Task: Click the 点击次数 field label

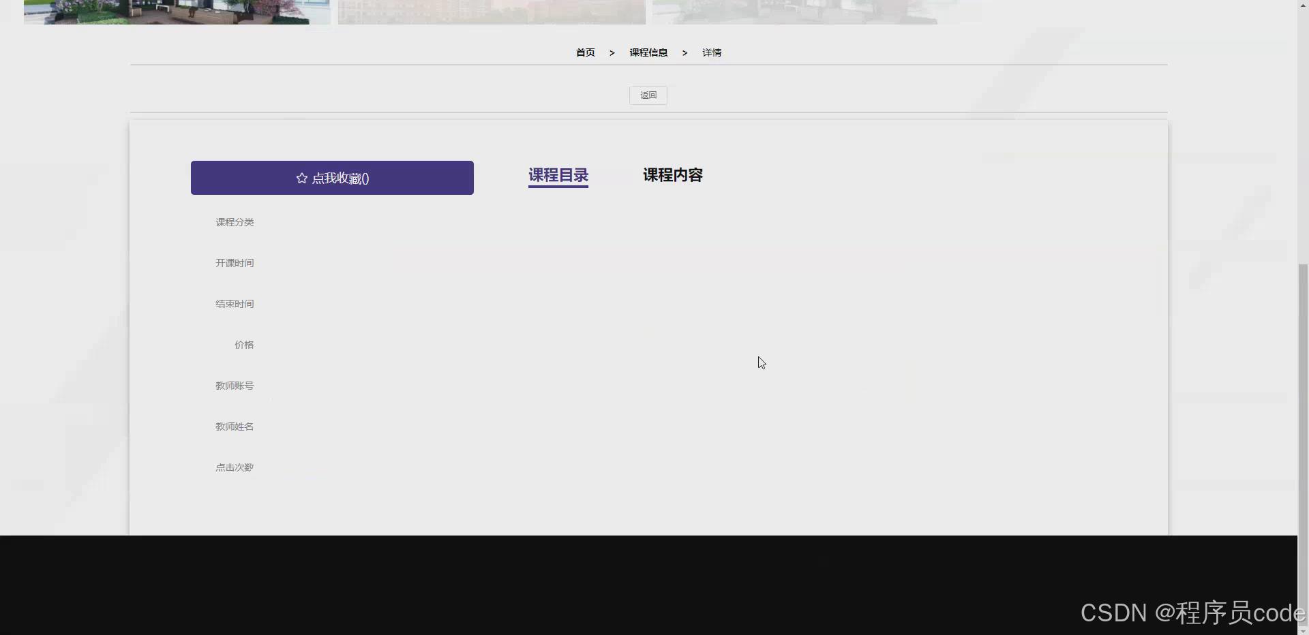Action: [234, 467]
